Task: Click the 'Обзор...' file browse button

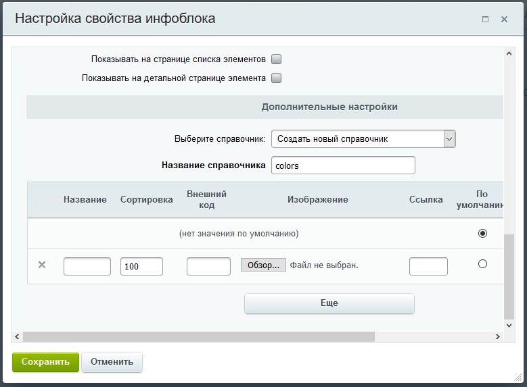Action: click(x=264, y=265)
